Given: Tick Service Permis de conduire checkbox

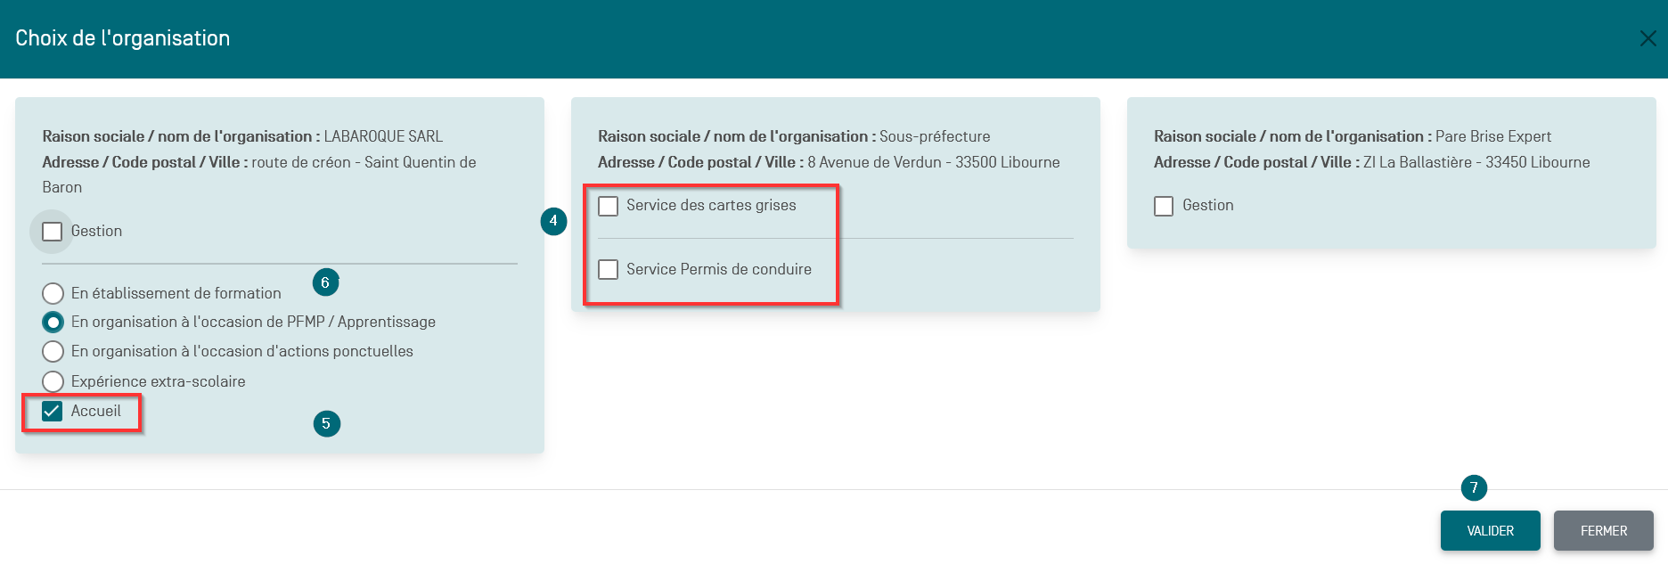Looking at the screenshot, I should (608, 269).
